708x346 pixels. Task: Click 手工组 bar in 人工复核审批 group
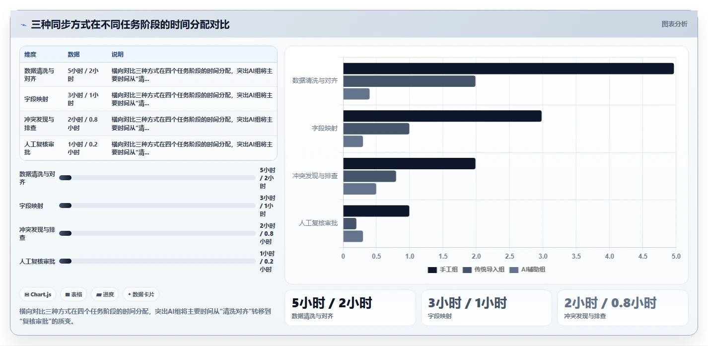point(376,211)
